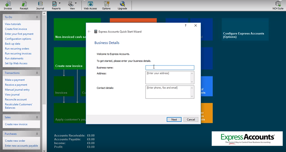The height and width of the screenshot is (152, 286).
Task: Click the Upgrade toolbar icon
Action: (122, 5)
